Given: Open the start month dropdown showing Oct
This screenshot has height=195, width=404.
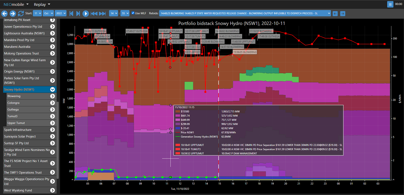Looking at the screenshot, I should pos(48,13).
